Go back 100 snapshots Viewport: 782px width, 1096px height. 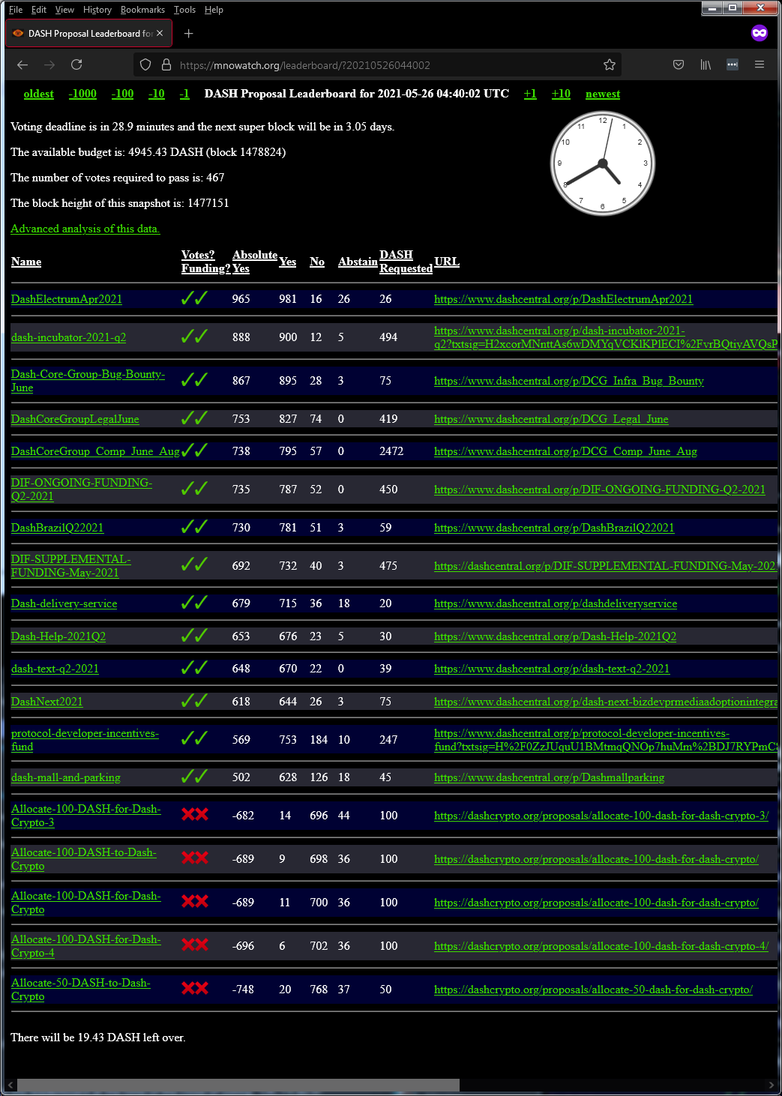[123, 94]
